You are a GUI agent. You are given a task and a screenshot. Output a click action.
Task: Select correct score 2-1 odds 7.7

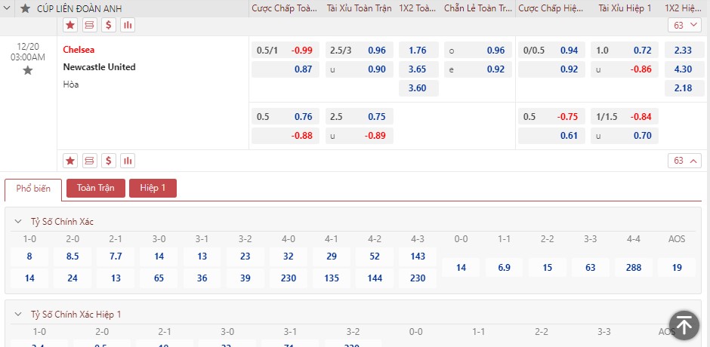[116, 256]
